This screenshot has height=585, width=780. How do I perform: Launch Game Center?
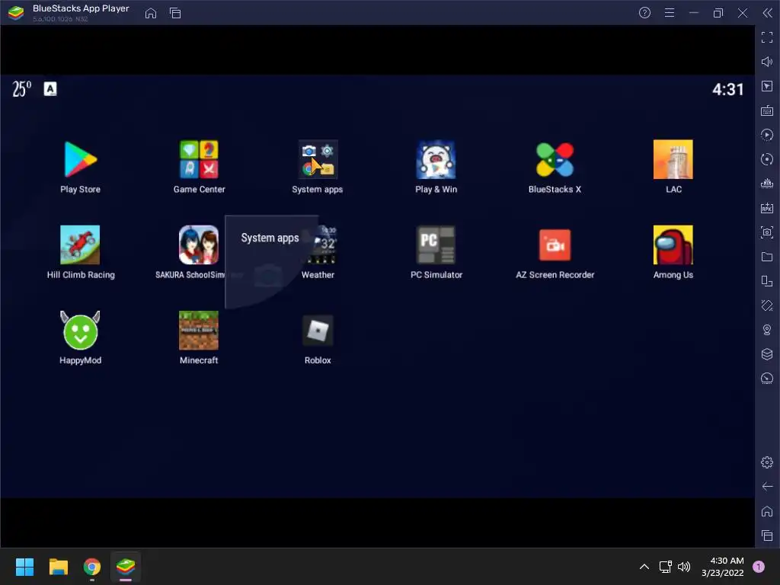pyautogui.click(x=199, y=160)
